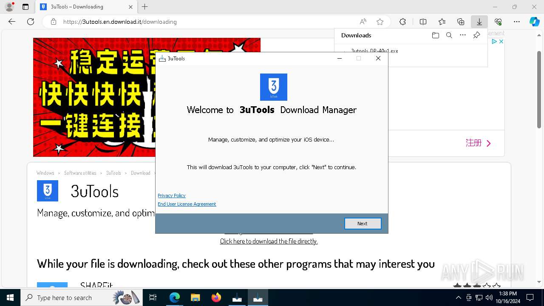544x306 pixels.
Task: Open the End User License Agreement
Action: coord(187,204)
